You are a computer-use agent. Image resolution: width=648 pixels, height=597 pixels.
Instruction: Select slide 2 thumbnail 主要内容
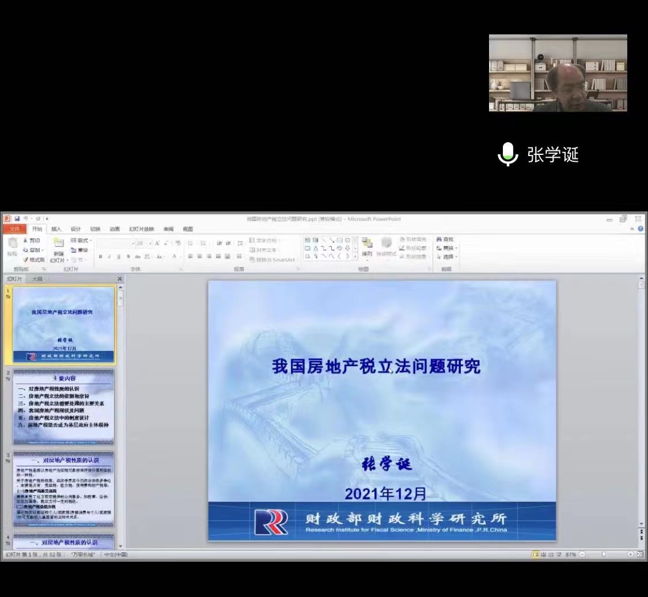click(64, 408)
